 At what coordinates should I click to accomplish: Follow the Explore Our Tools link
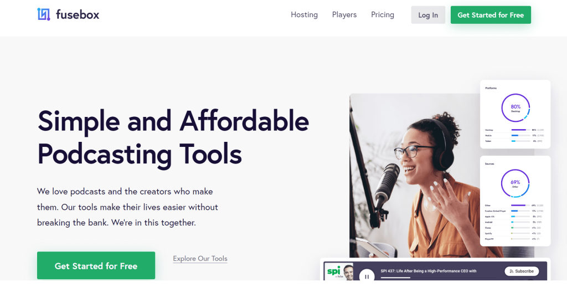(200, 259)
